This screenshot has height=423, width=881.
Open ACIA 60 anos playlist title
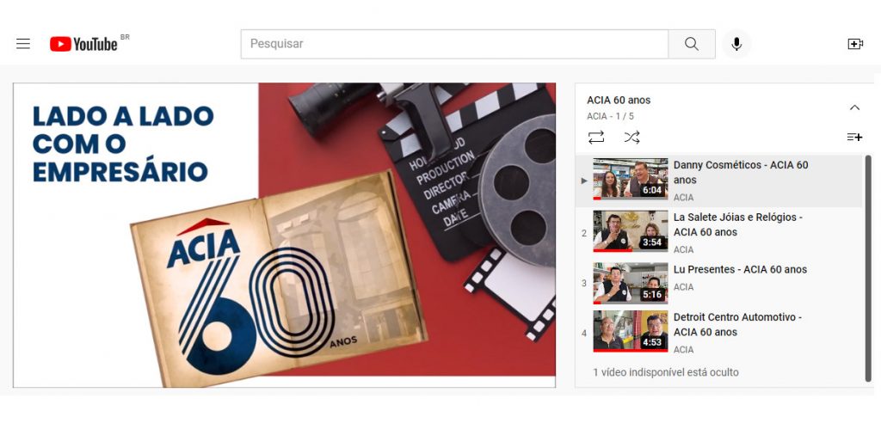pyautogui.click(x=619, y=100)
